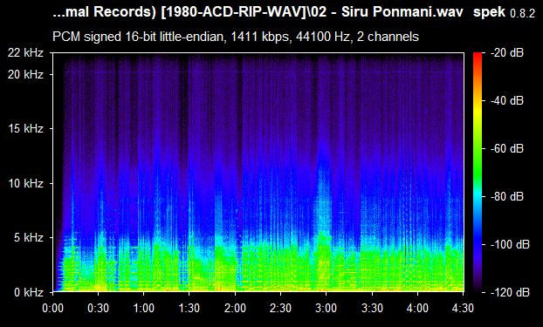Click the 3:00 time axis label
This screenshot has width=543, height=327.
coord(326,308)
